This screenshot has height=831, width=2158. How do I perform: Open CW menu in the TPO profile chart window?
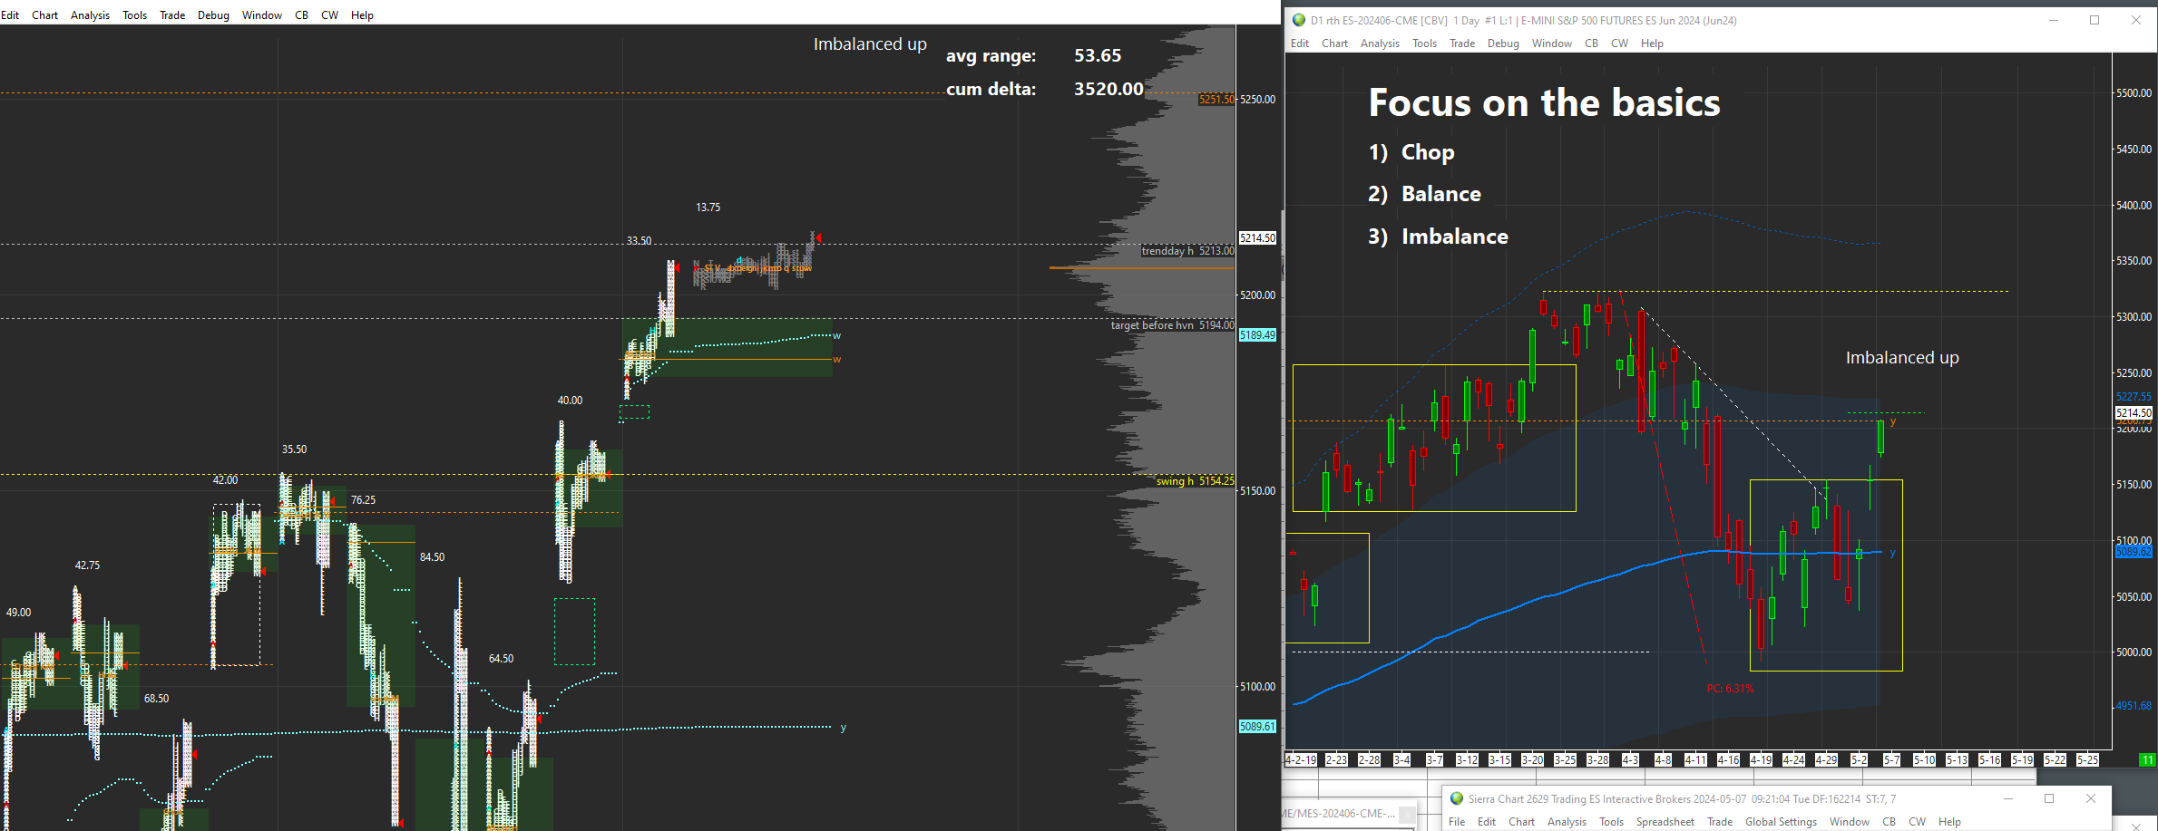(x=330, y=15)
